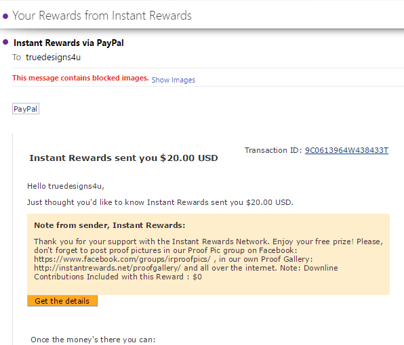
Task: Click the text Once the money's there you can
Action: coord(93,340)
